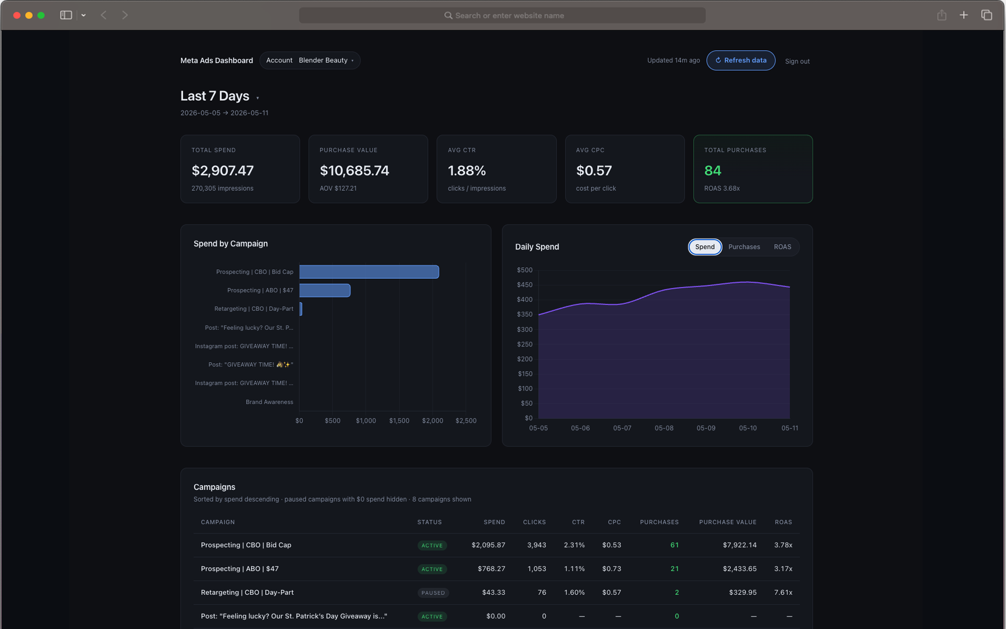Sort table by the PURCHASES column header

(x=659, y=522)
